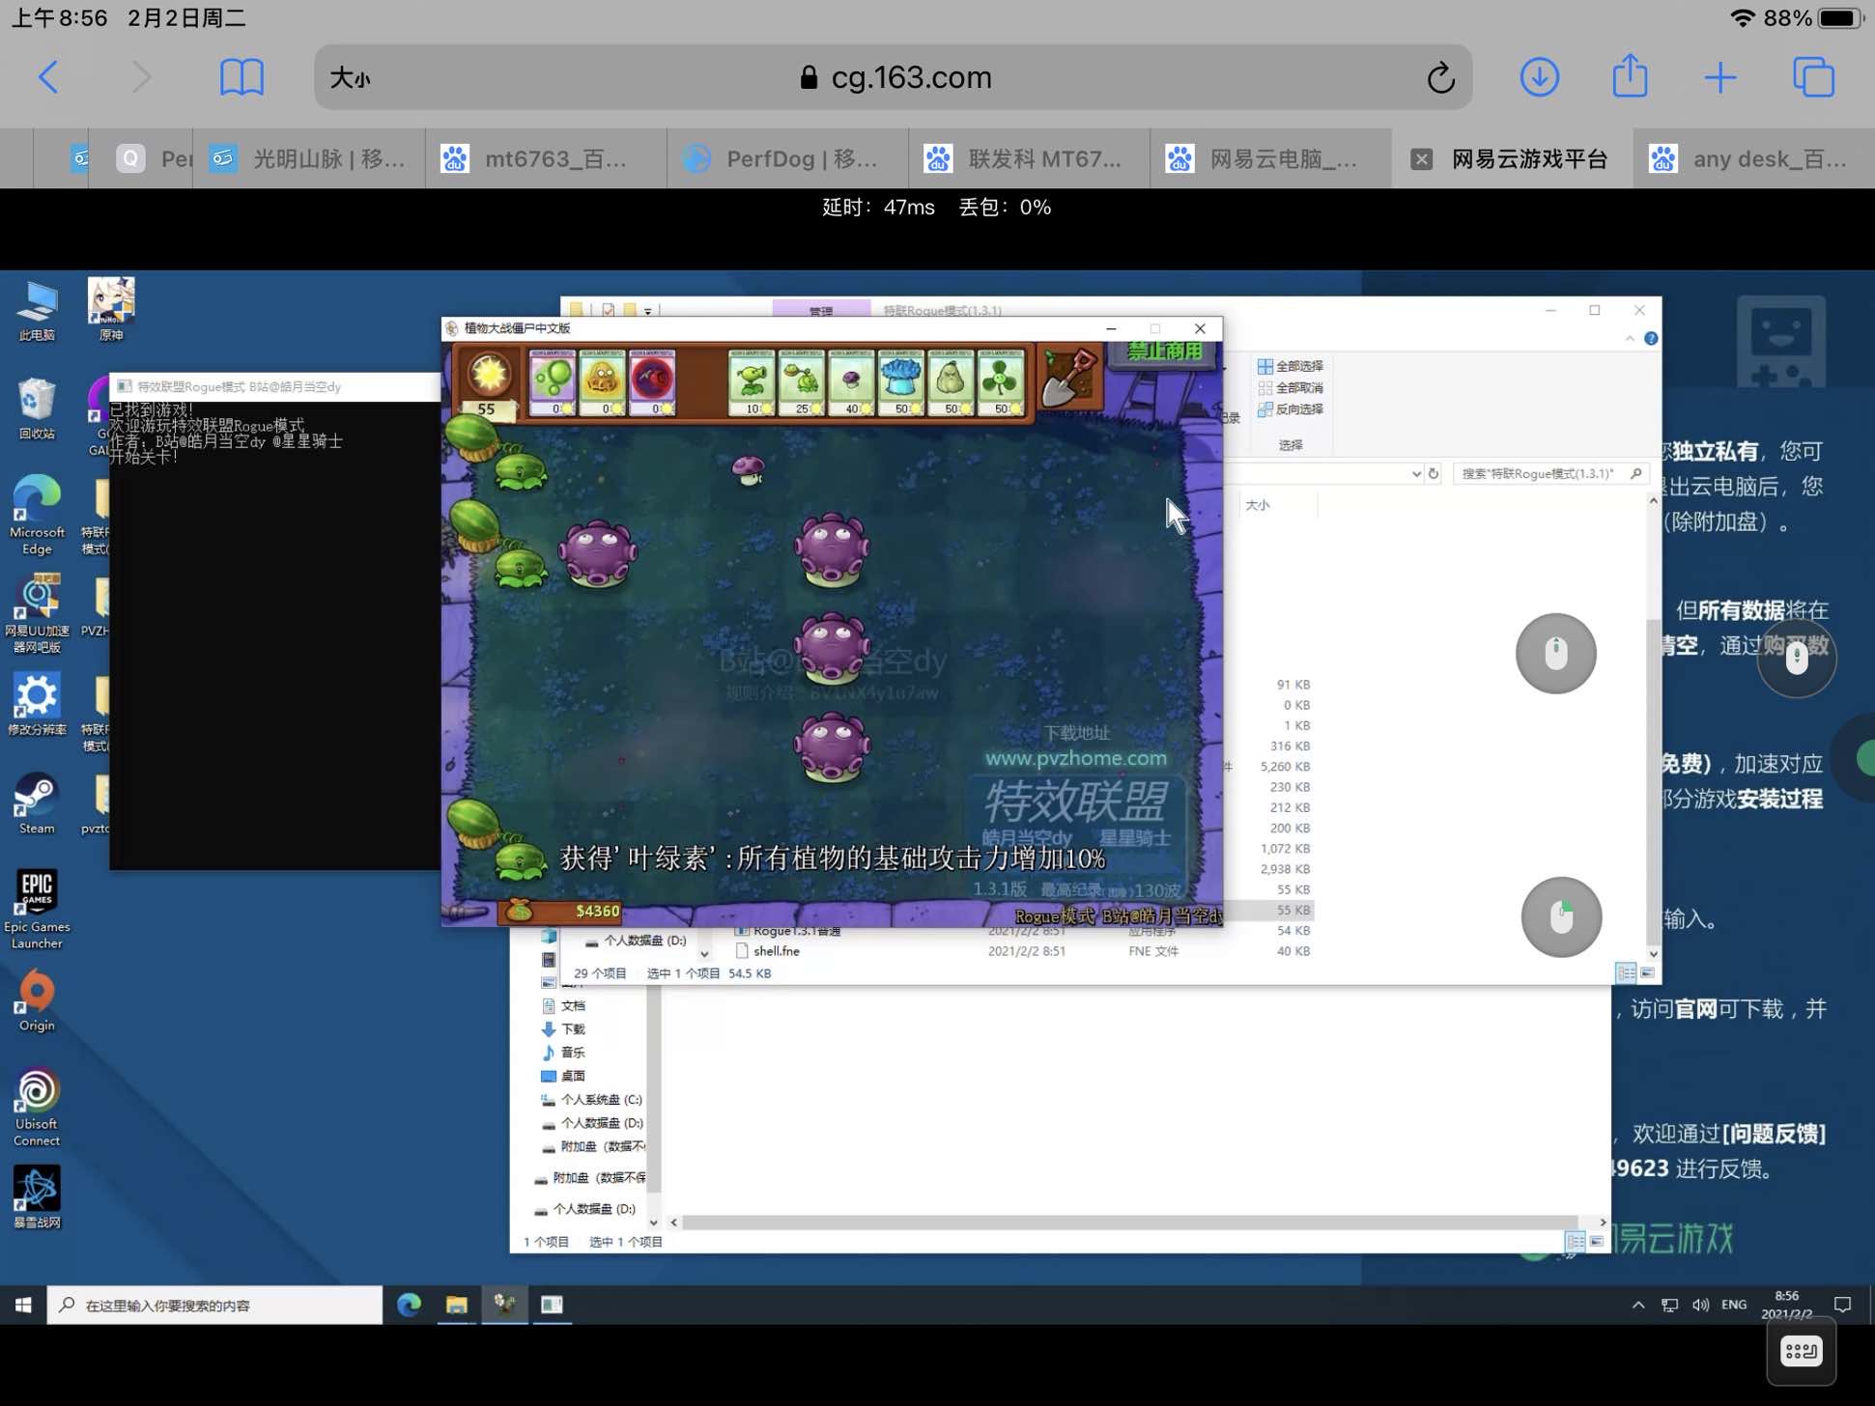Go back with Safari back arrow
Screen dimensions: 1875x1406
click(x=48, y=77)
